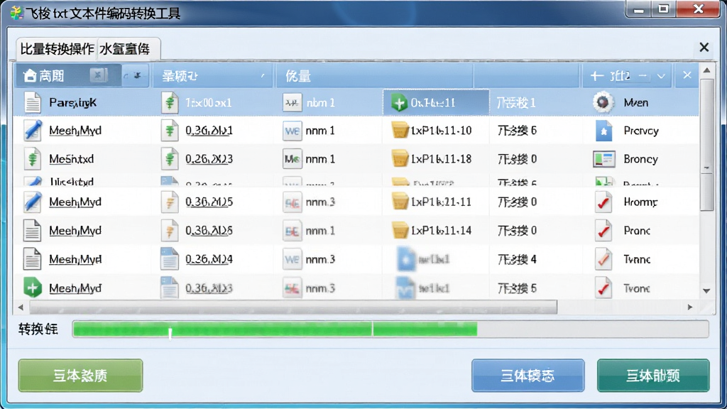Select the ParsyirgK file name
The width and height of the screenshot is (727, 409).
73,102
